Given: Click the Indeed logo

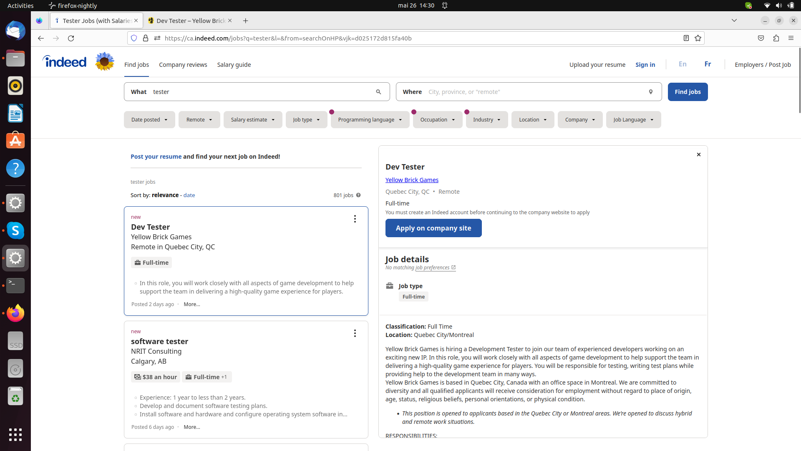Looking at the screenshot, I should point(64,61).
